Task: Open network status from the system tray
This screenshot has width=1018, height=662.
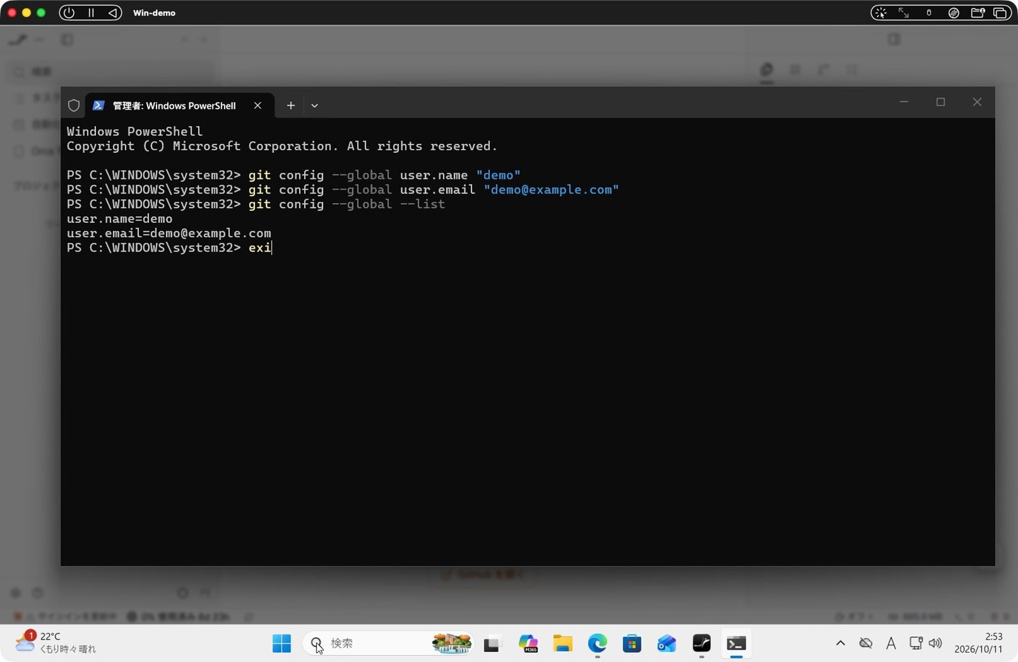Action: click(916, 643)
